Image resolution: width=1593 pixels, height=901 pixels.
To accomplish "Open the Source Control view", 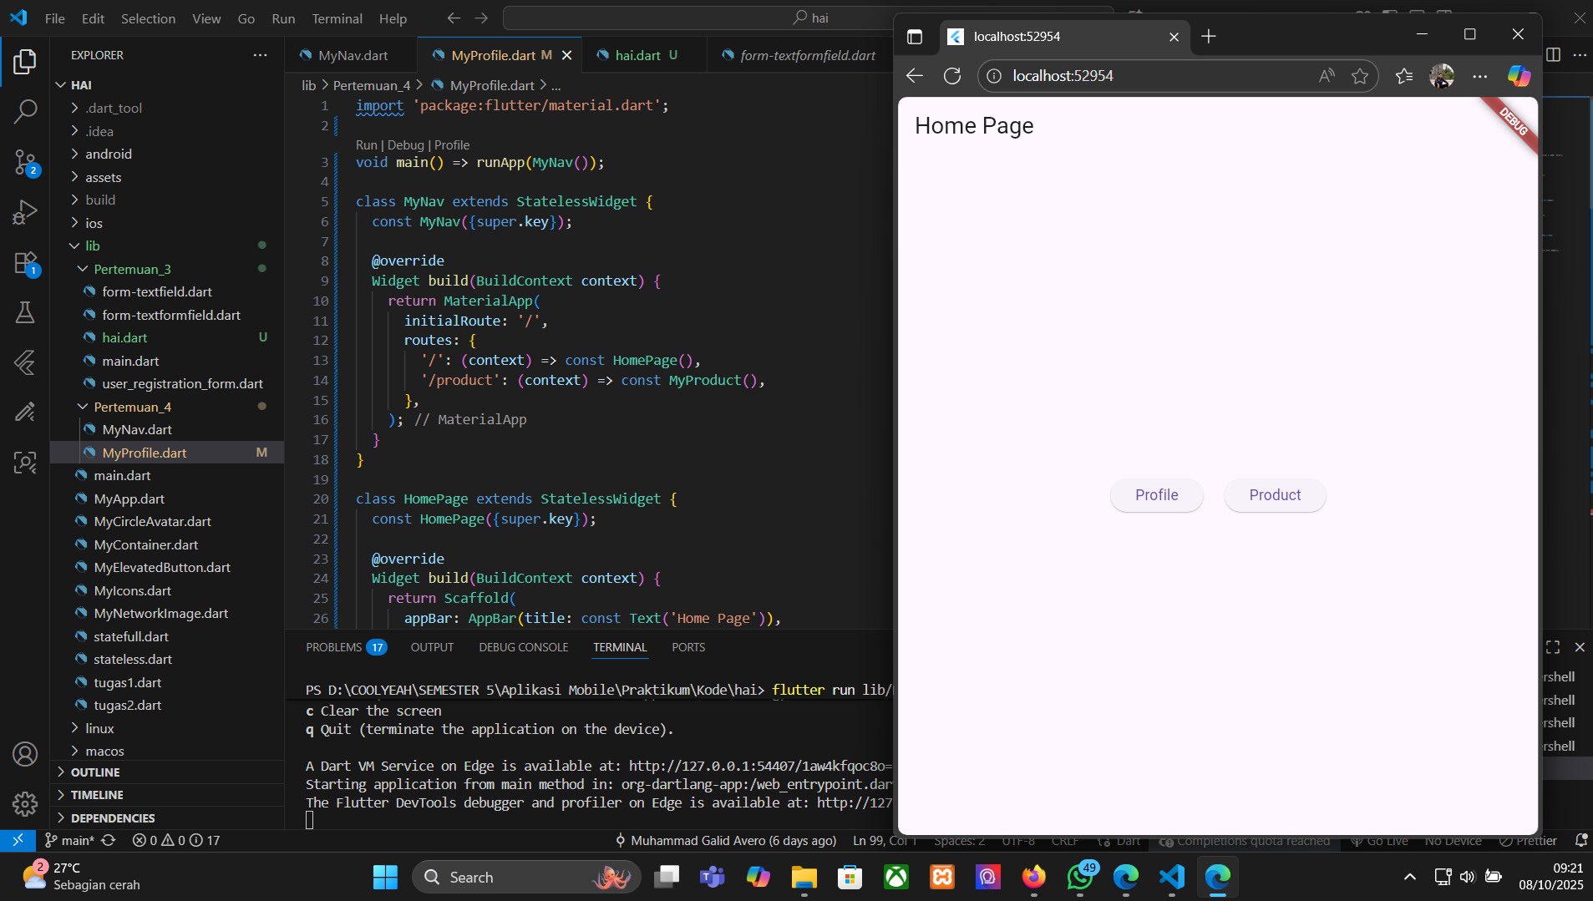I will click(x=25, y=162).
